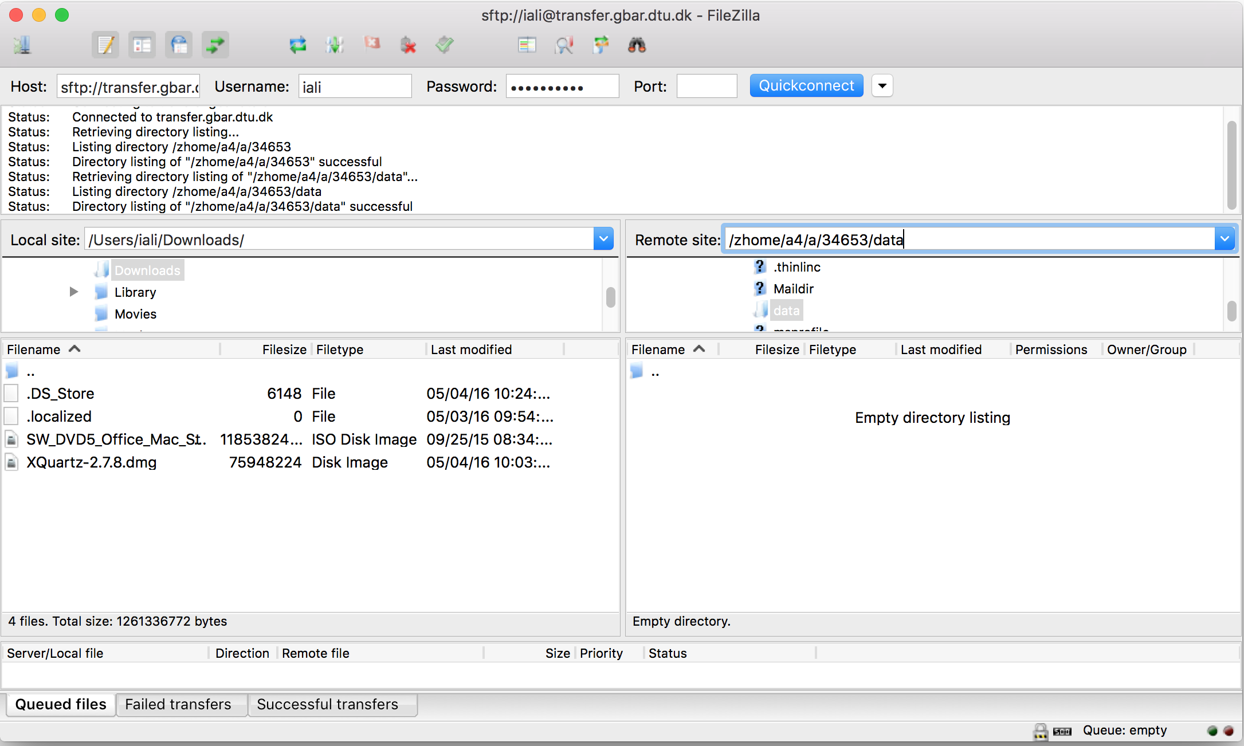Sort local files by Filesize header
Image resolution: width=1244 pixels, height=746 pixels.
266,350
